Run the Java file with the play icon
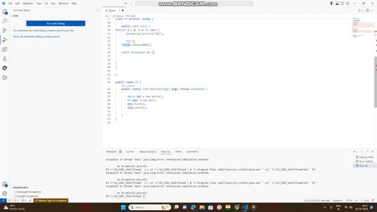This screenshot has height=212, width=377. click(x=359, y=11)
